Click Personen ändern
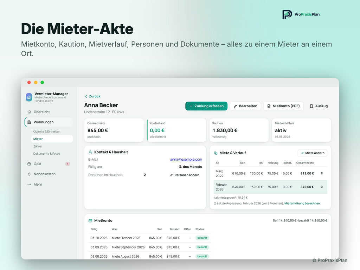Screen dimensions: 360x270 point(184,175)
